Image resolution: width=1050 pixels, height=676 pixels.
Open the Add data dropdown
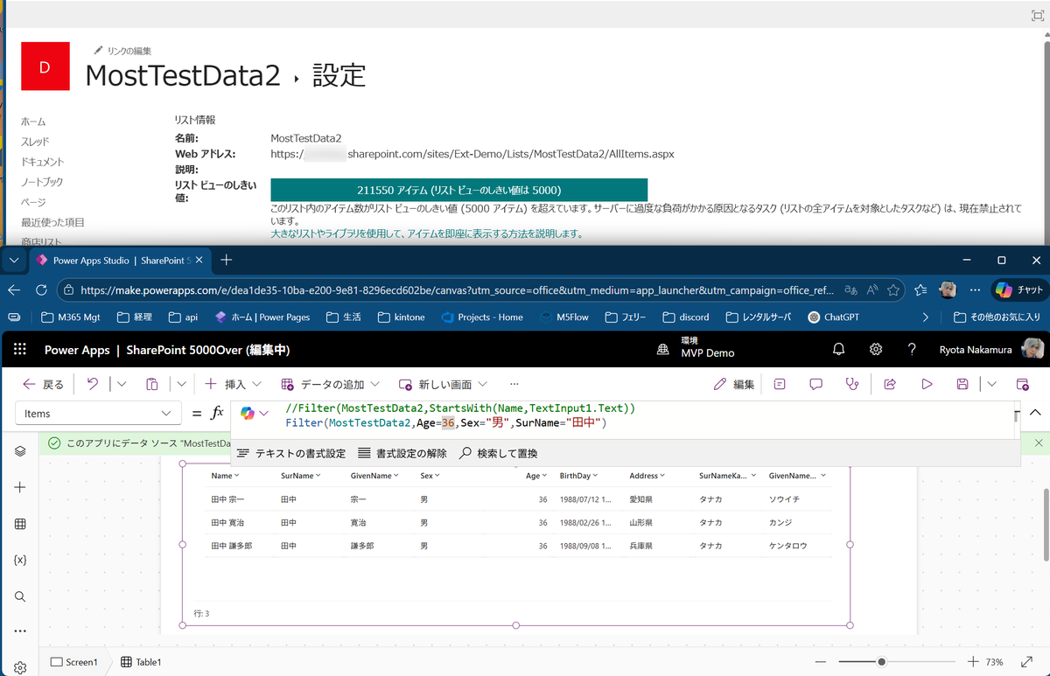[330, 384]
